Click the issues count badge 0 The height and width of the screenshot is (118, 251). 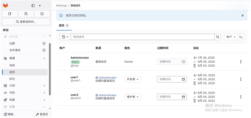tap(44, 43)
